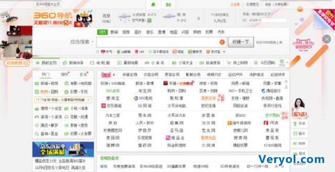Focus the main search input field
Viewport: 335px width, 172px height.
158,42
